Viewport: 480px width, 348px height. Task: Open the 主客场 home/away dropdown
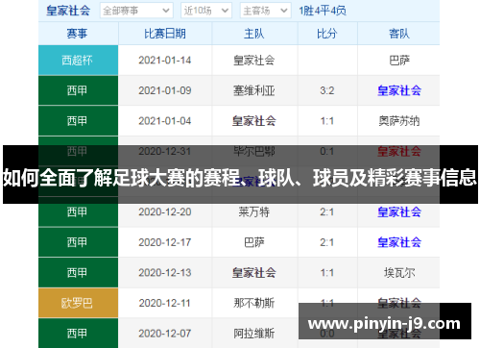pyautogui.click(x=266, y=11)
